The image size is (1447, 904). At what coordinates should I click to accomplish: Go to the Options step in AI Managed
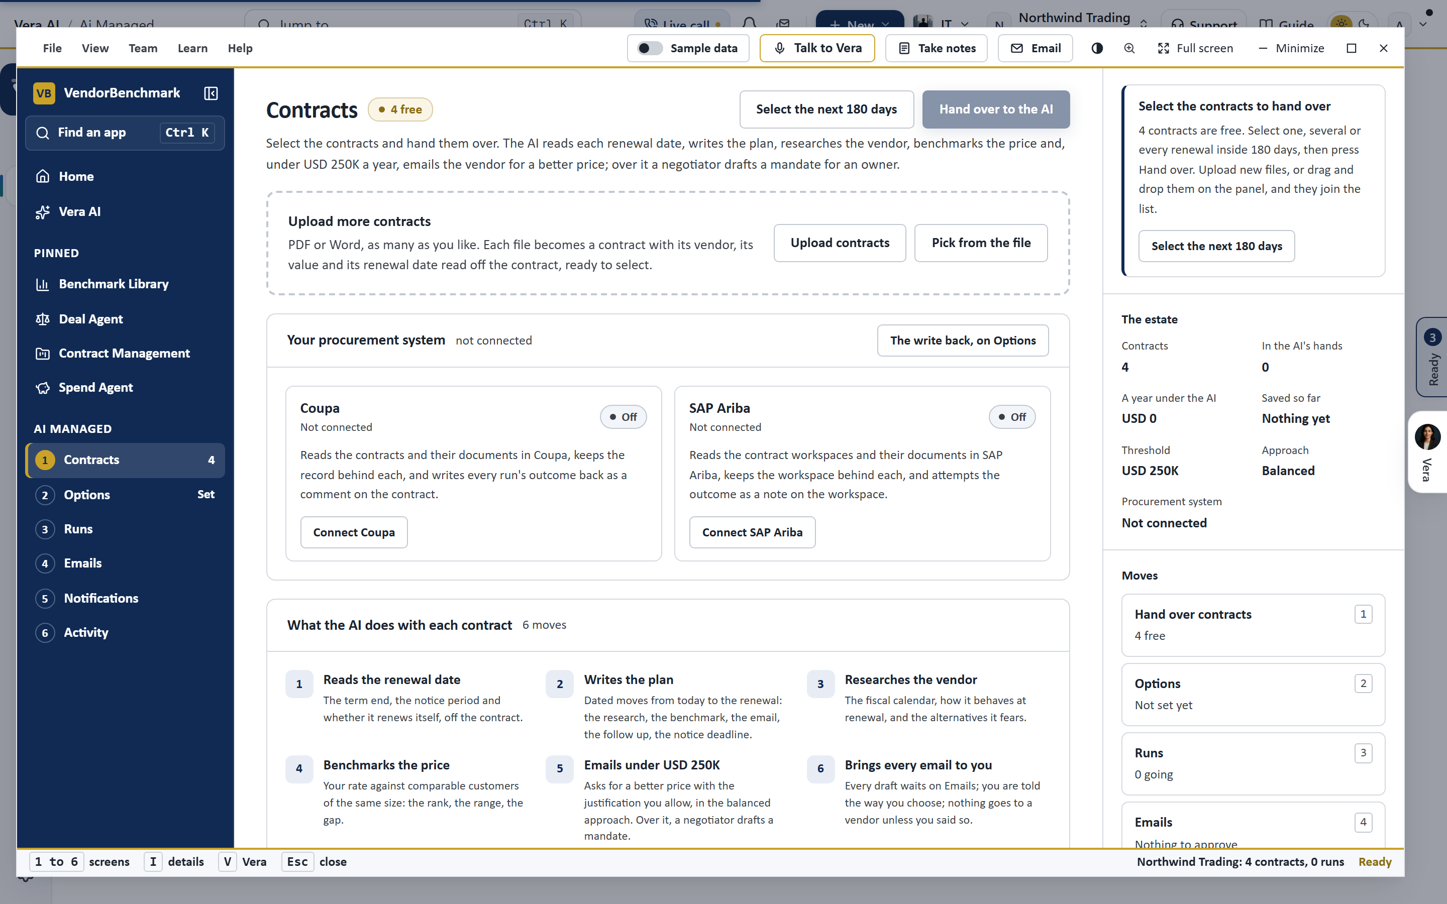pyautogui.click(x=125, y=495)
